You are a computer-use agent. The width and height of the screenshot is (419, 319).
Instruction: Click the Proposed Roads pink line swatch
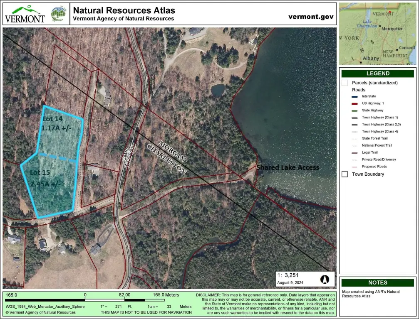pyautogui.click(x=355, y=167)
